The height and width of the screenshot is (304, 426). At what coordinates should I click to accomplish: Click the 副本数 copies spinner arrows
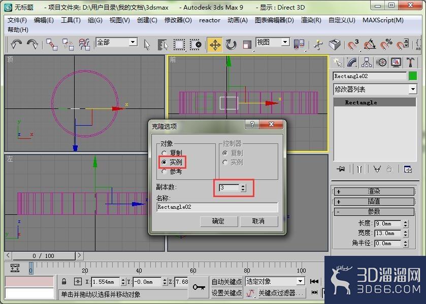point(243,187)
